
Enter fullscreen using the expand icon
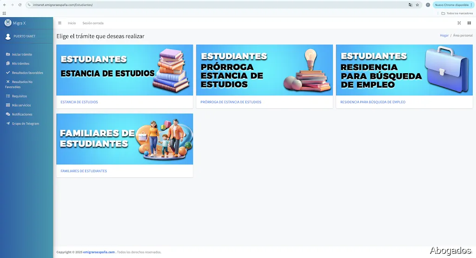[459, 23]
